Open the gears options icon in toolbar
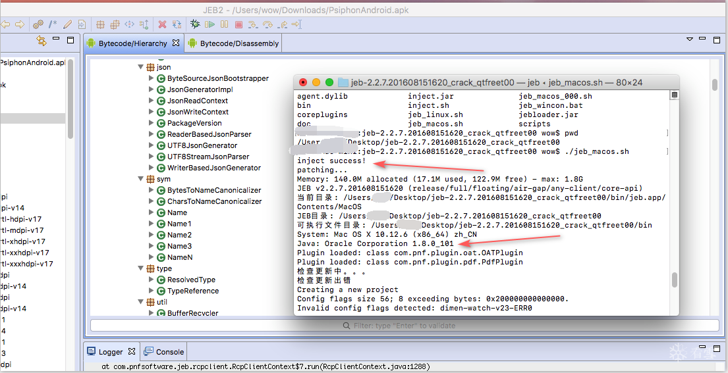This screenshot has height=373, width=728. click(x=38, y=24)
